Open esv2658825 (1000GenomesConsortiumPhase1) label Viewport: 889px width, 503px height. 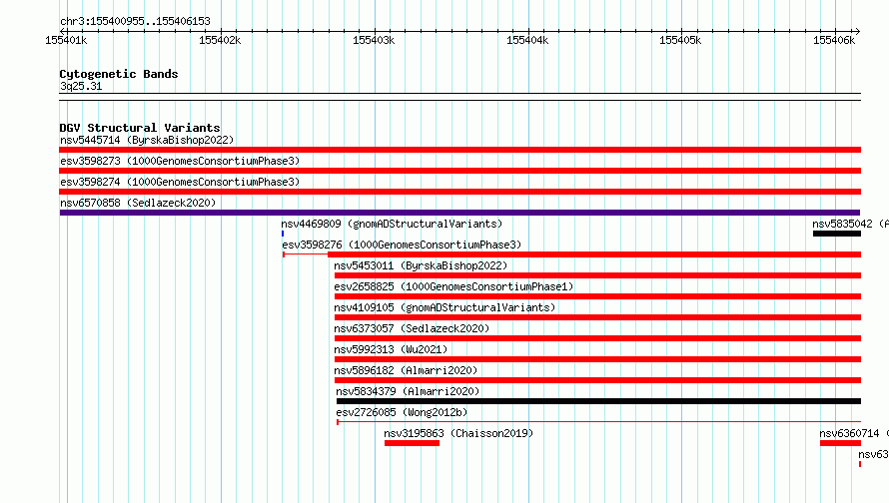(x=453, y=286)
